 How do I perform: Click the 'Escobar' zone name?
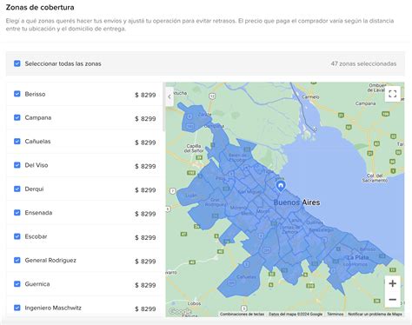(36, 236)
